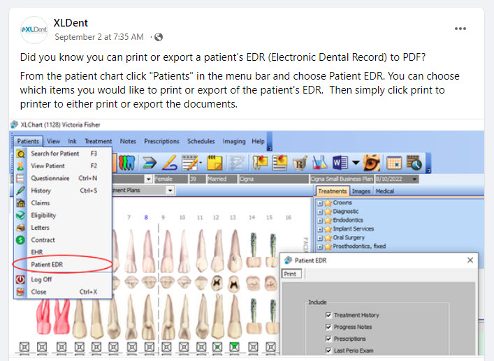
Task: Click the lab flasks toolbar icon
Action: [x=320, y=163]
